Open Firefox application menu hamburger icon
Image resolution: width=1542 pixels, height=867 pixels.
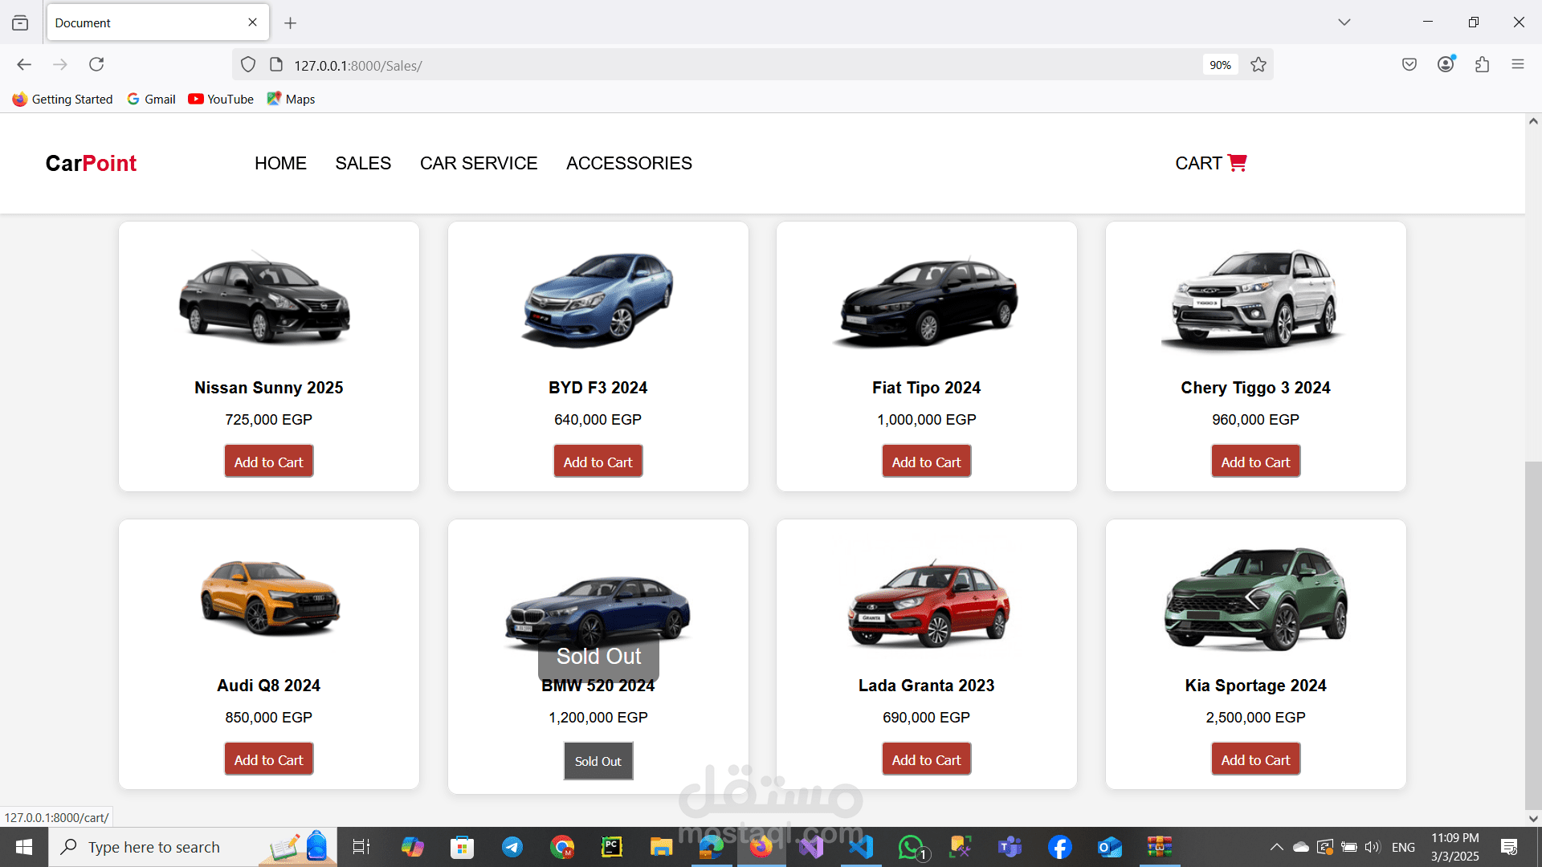tap(1517, 64)
